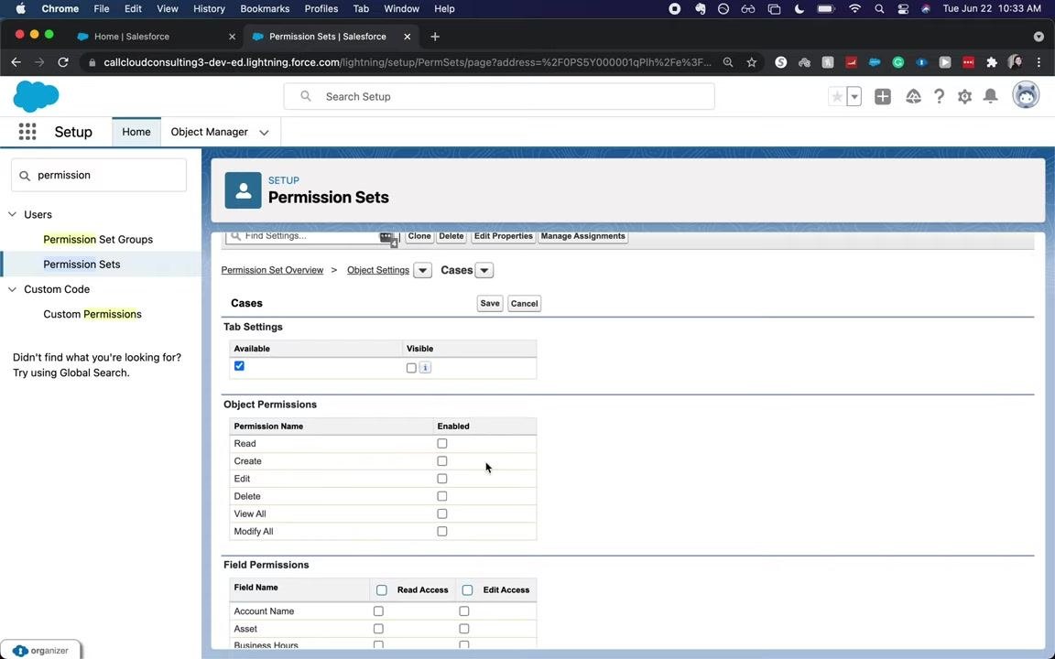Bookmark this page with the star

coord(752,62)
